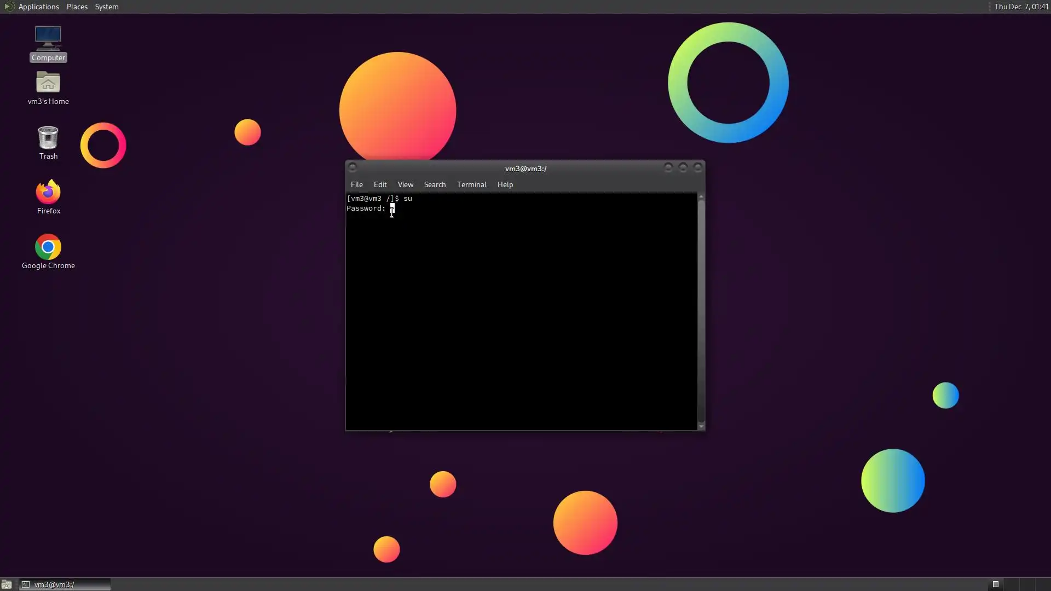Click the vm3@vm3:/ taskbar window button

point(65,584)
